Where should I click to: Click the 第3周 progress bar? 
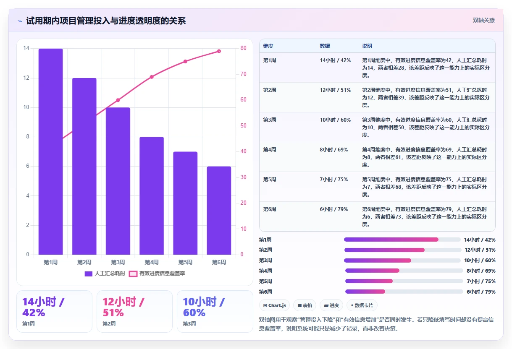[x=402, y=260]
